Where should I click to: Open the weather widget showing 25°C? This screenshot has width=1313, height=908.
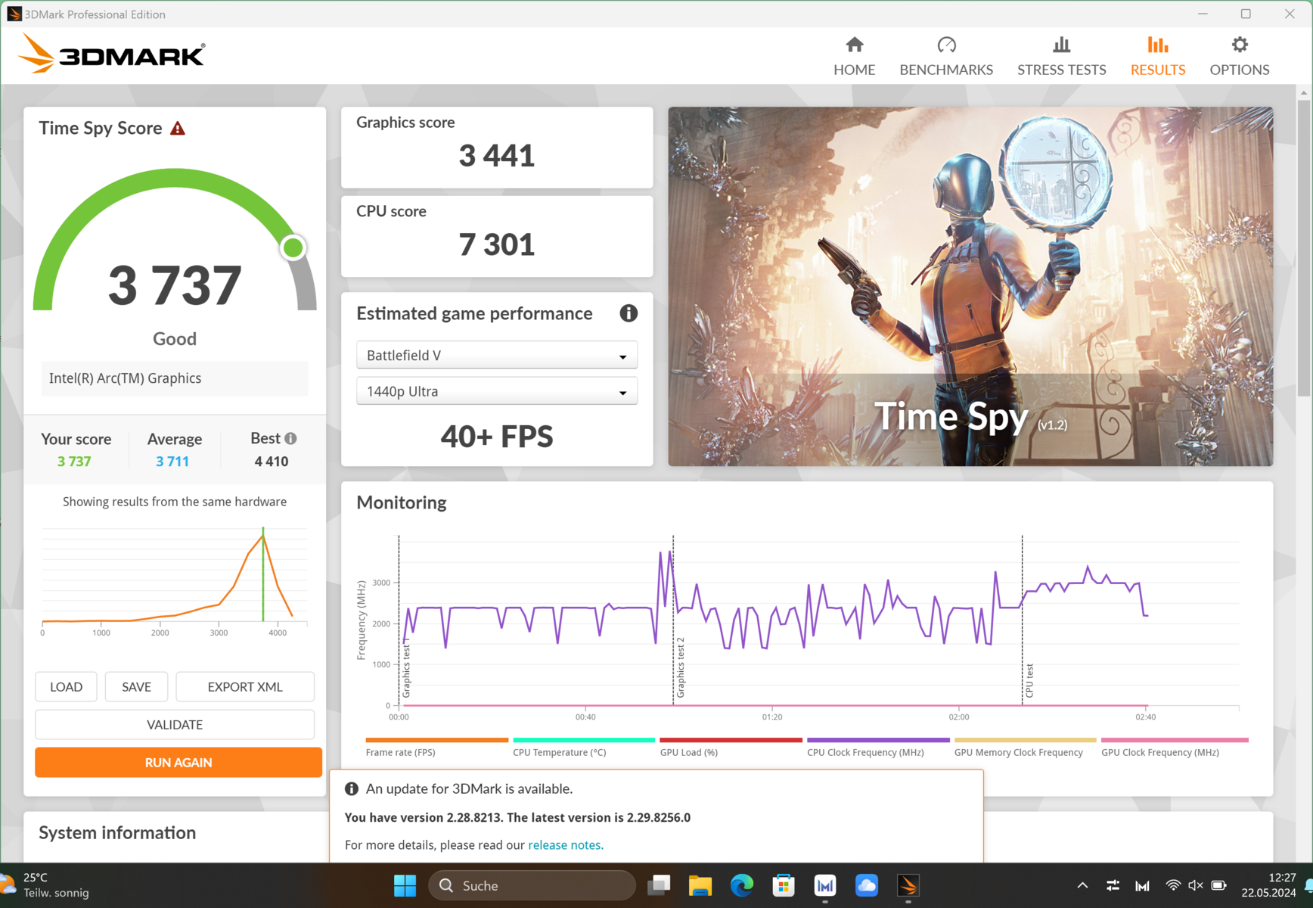[47, 885]
